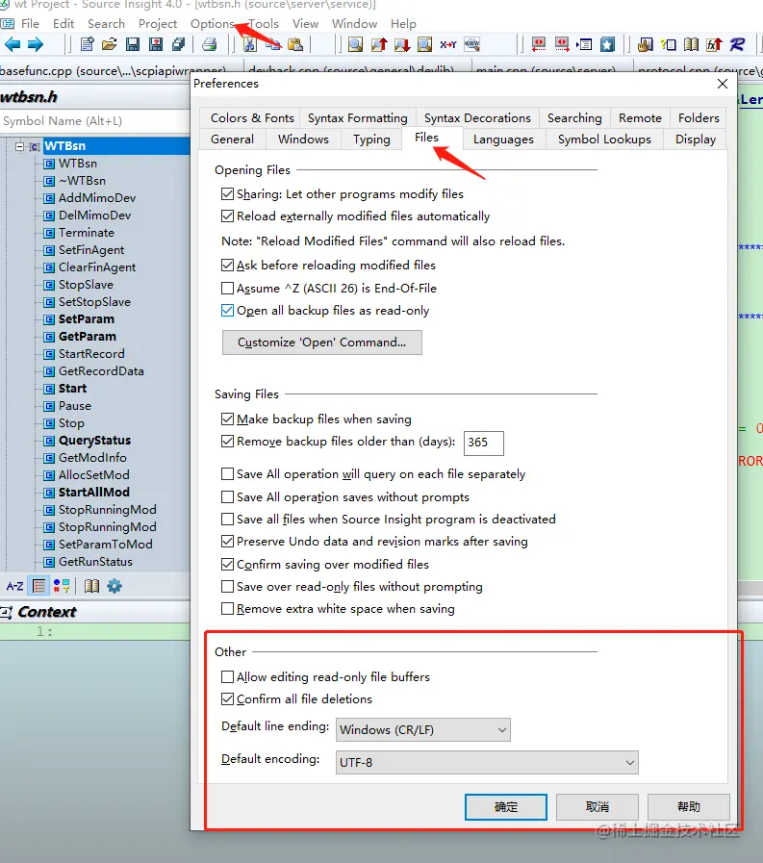Click the symbol type filter icon
Image resolution: width=763 pixels, height=863 pixels.
point(62,586)
